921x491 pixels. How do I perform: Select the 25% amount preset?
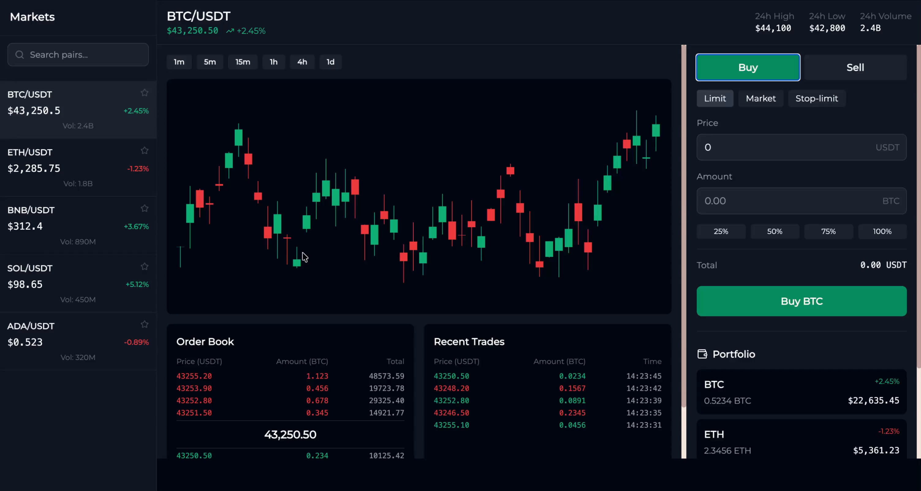point(721,231)
